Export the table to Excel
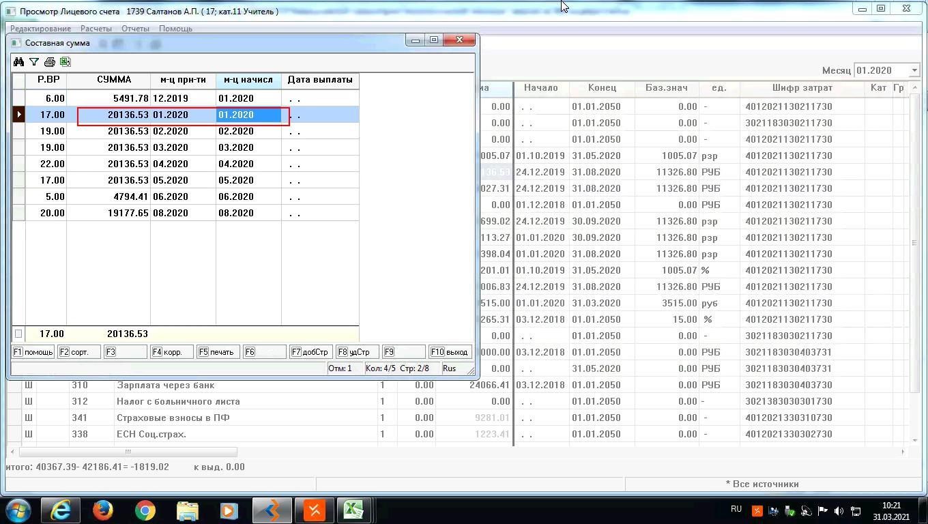 pos(66,62)
